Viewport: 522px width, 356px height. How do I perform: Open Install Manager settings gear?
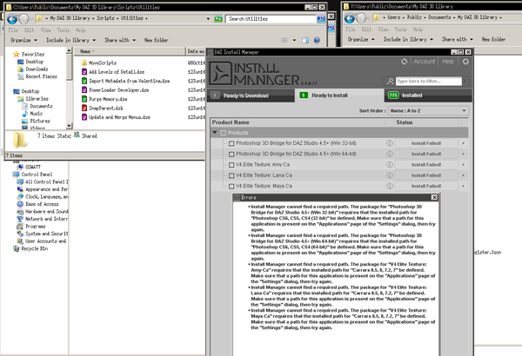(465, 62)
